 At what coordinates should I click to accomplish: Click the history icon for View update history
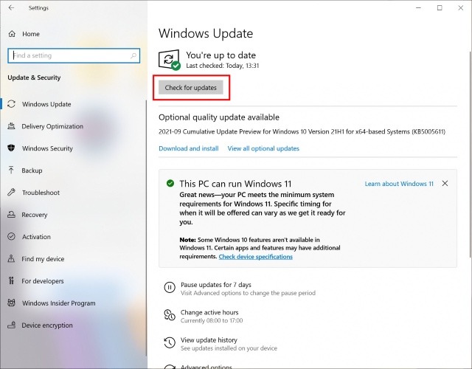pyautogui.click(x=170, y=342)
